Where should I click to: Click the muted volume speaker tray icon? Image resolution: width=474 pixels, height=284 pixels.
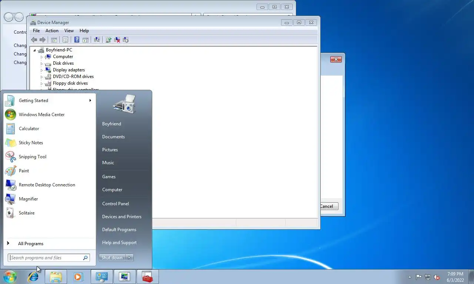pos(437,277)
